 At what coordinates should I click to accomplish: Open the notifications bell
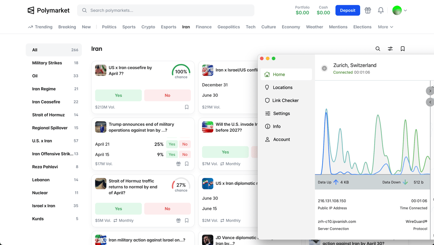(381, 11)
